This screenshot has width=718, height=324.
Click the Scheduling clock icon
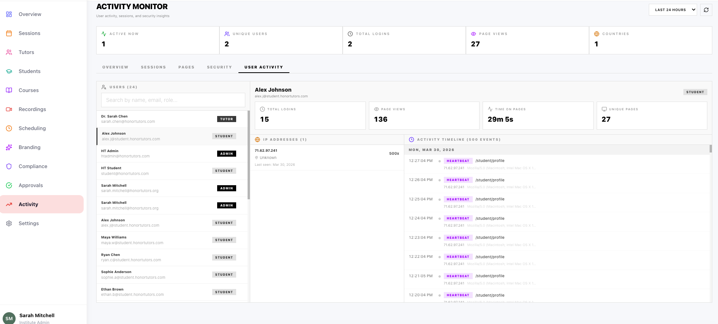[x=9, y=128]
